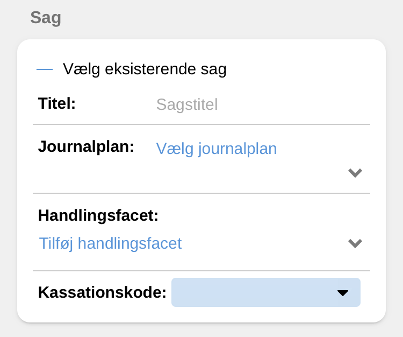Select the Sag section heading
This screenshot has width=403, height=337.
[46, 18]
